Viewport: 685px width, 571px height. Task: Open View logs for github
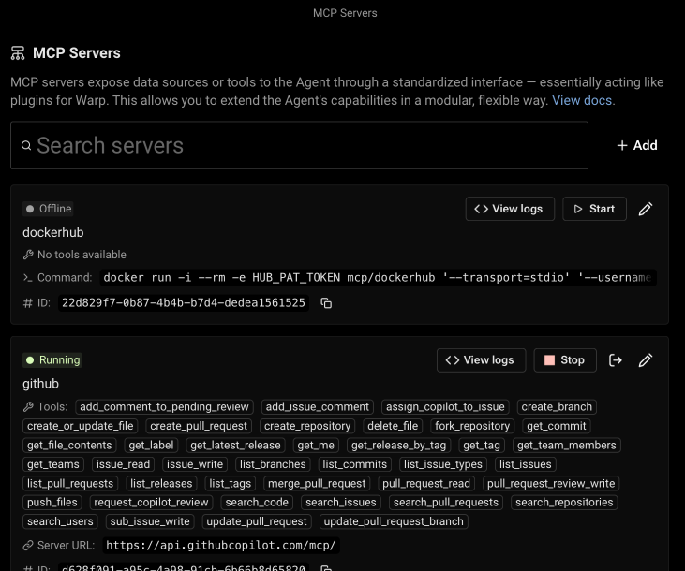point(481,360)
